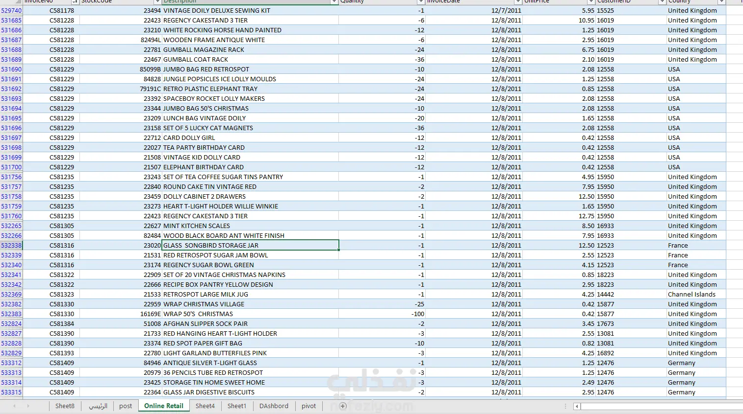743x414 pixels.
Task: Select row header 531756
Action: tap(11, 177)
